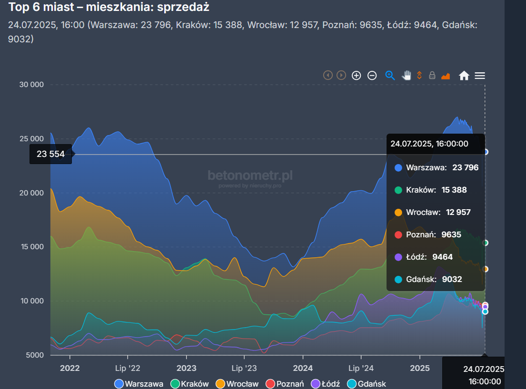Viewport: 526px width, 389px height.
Task: Click the zoom out minus icon
Action: point(372,75)
